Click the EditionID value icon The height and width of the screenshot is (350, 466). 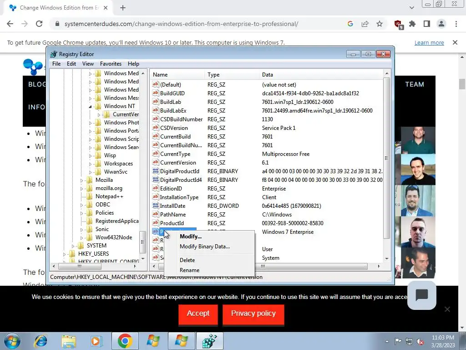click(x=156, y=188)
